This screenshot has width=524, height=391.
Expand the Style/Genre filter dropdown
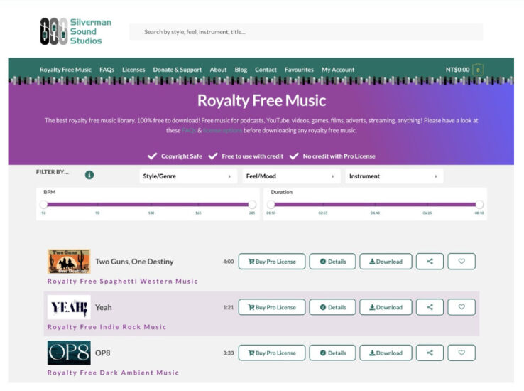point(187,176)
